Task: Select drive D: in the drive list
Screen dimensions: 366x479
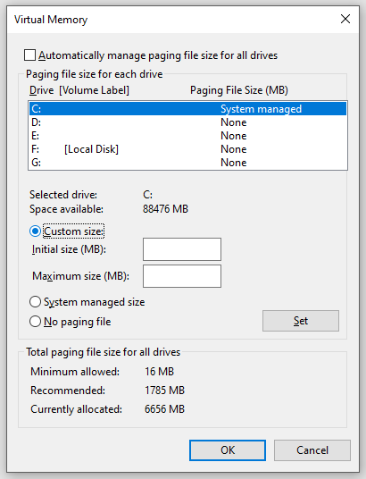Action: [x=187, y=122]
